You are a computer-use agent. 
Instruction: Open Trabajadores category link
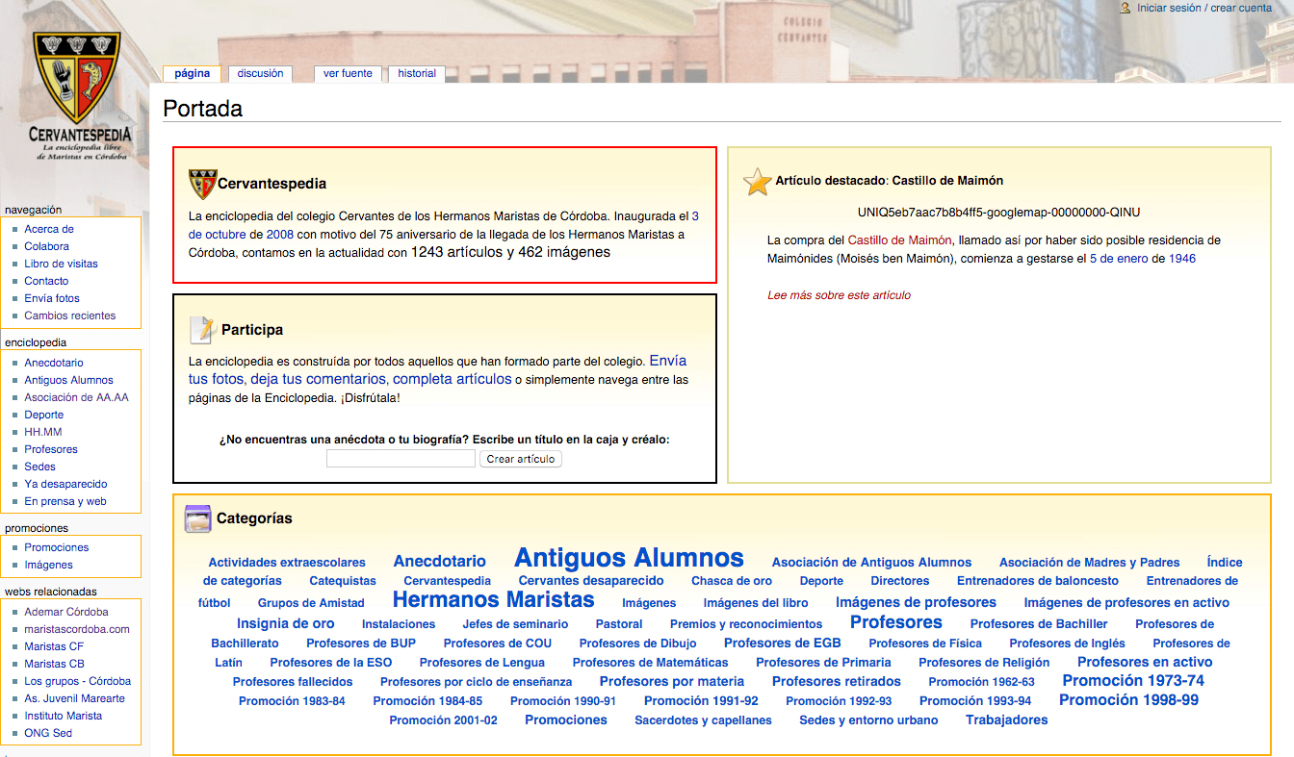pyautogui.click(x=1006, y=719)
